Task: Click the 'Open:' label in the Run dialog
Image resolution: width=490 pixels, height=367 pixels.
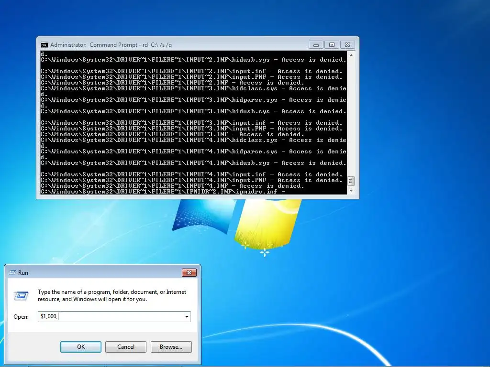Action: click(x=21, y=317)
